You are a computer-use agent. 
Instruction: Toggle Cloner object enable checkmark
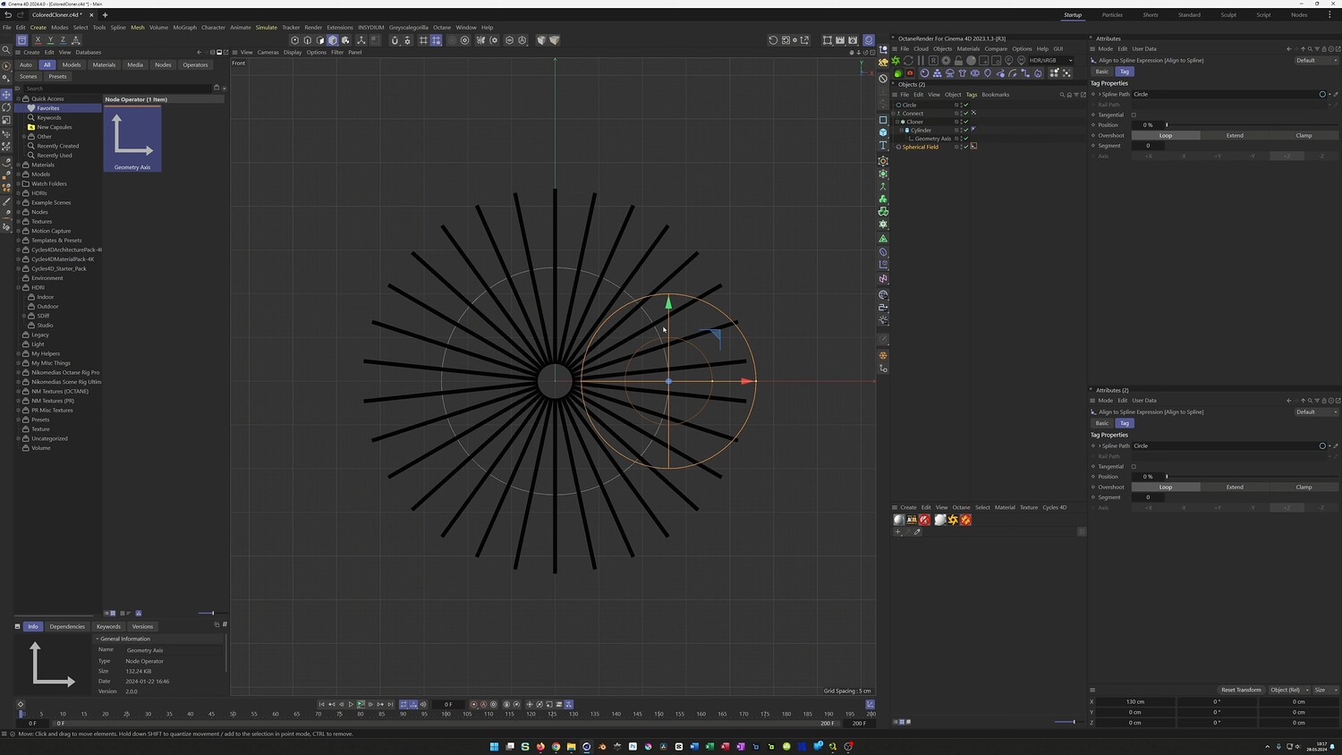click(x=966, y=122)
